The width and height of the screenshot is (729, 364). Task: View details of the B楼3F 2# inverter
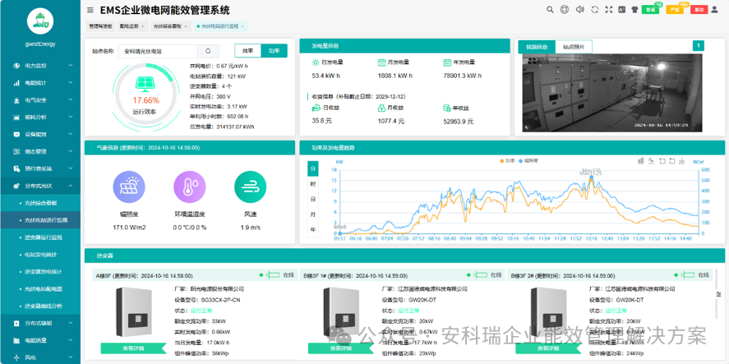pos(548,348)
